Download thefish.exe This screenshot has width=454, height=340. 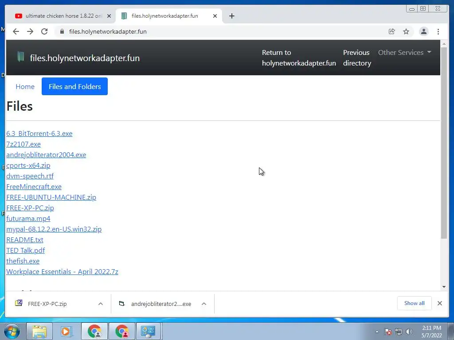[x=23, y=261]
